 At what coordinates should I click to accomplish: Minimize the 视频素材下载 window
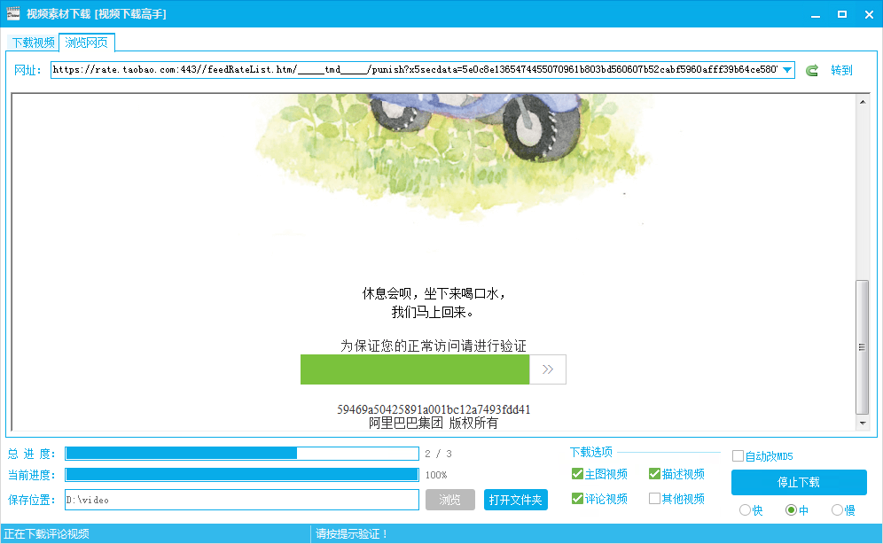[815, 14]
